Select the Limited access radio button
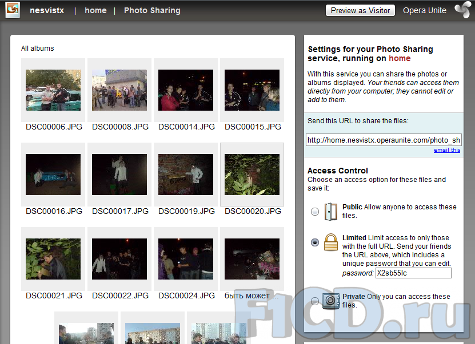The width and height of the screenshot is (475, 344). [x=315, y=242]
